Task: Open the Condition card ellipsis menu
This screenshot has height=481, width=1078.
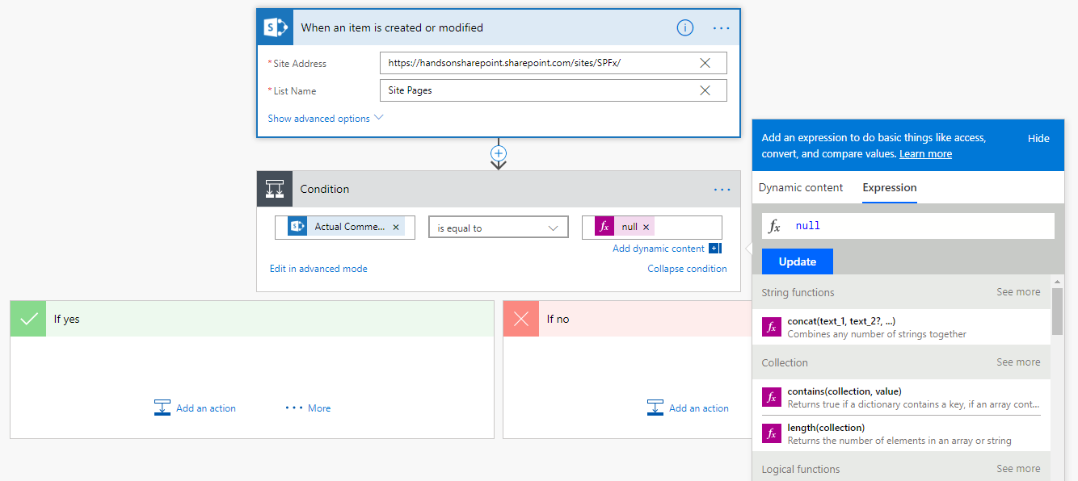Action: coord(721,190)
